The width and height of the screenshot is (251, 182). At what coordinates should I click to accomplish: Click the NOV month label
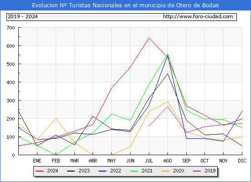(223, 161)
